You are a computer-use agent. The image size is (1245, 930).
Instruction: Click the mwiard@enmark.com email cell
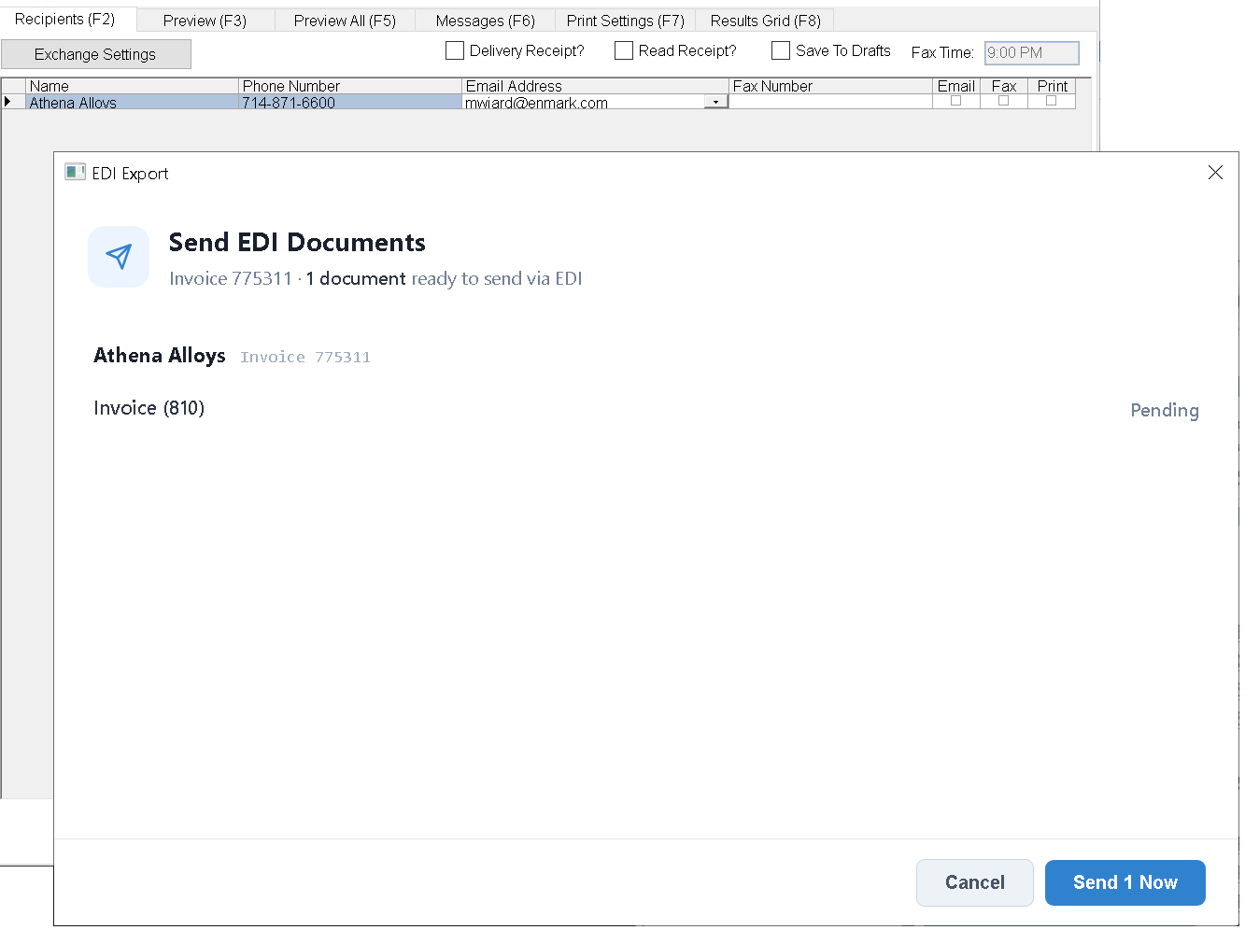pyautogui.click(x=584, y=102)
